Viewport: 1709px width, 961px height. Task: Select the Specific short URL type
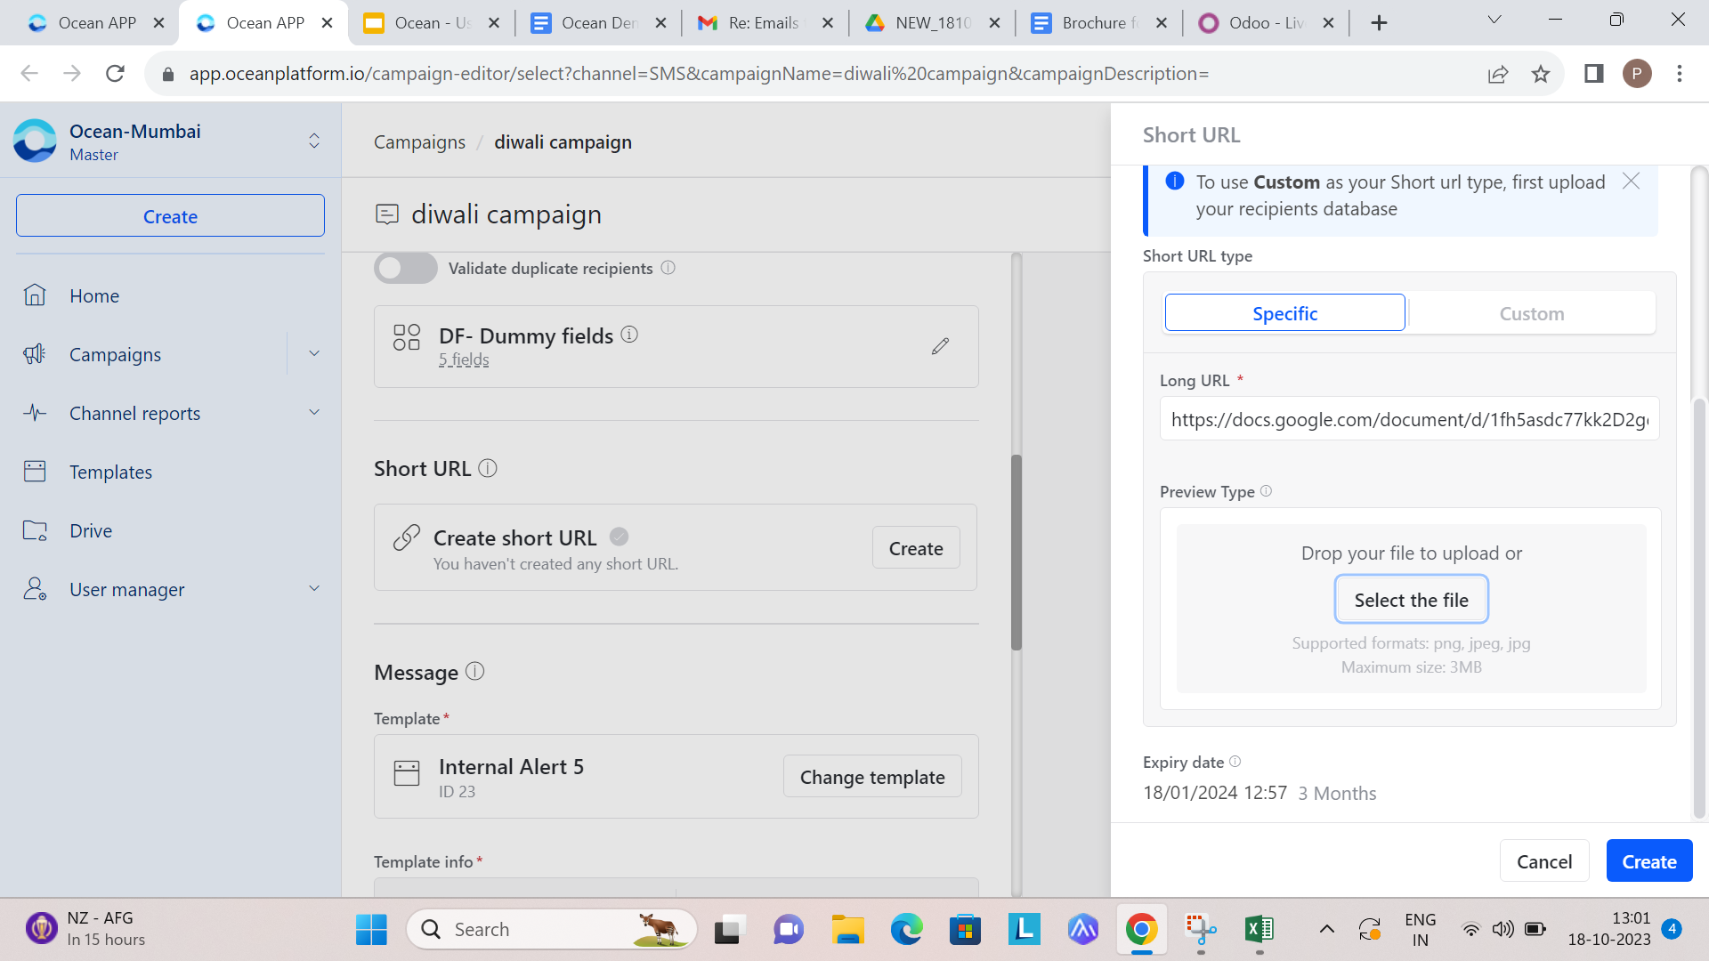1284,313
